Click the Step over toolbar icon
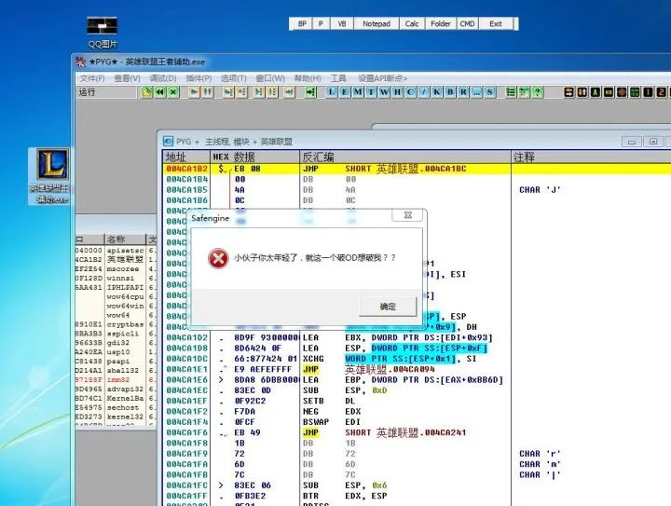671x506 pixels. (241, 92)
